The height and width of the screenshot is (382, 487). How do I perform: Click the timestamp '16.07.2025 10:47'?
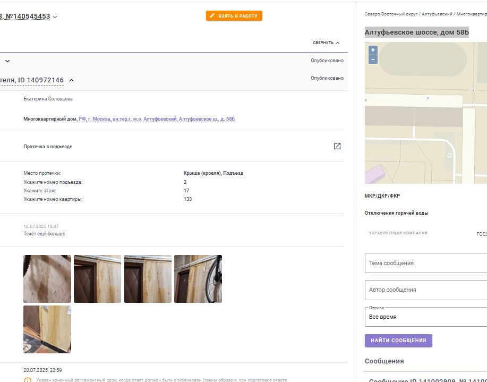pos(41,226)
